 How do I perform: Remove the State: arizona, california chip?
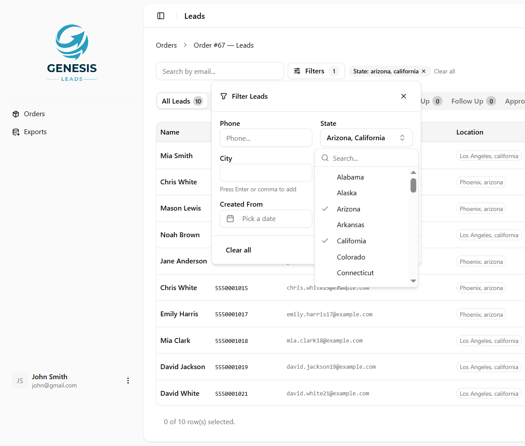(x=424, y=71)
